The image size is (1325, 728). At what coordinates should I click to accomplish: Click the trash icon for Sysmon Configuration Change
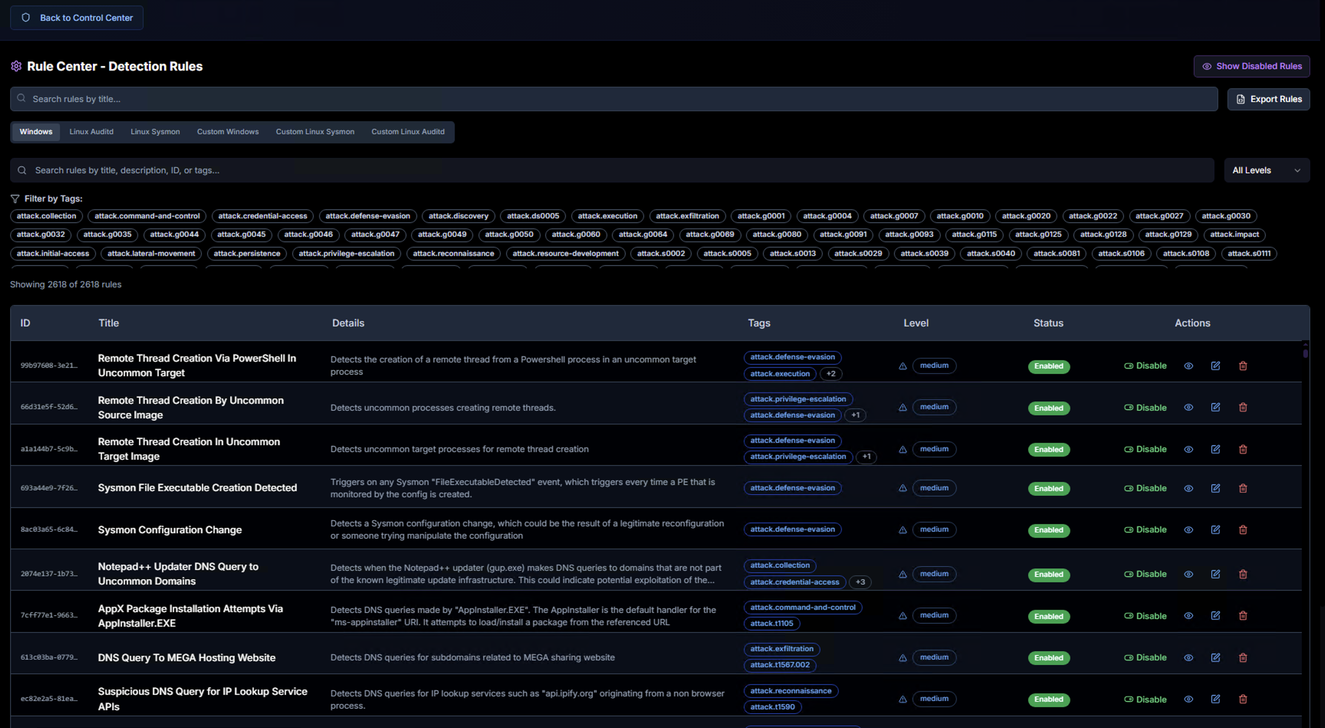1243,530
